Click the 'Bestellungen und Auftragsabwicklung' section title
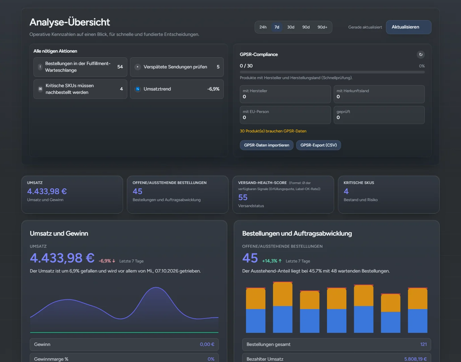 (x=297, y=233)
